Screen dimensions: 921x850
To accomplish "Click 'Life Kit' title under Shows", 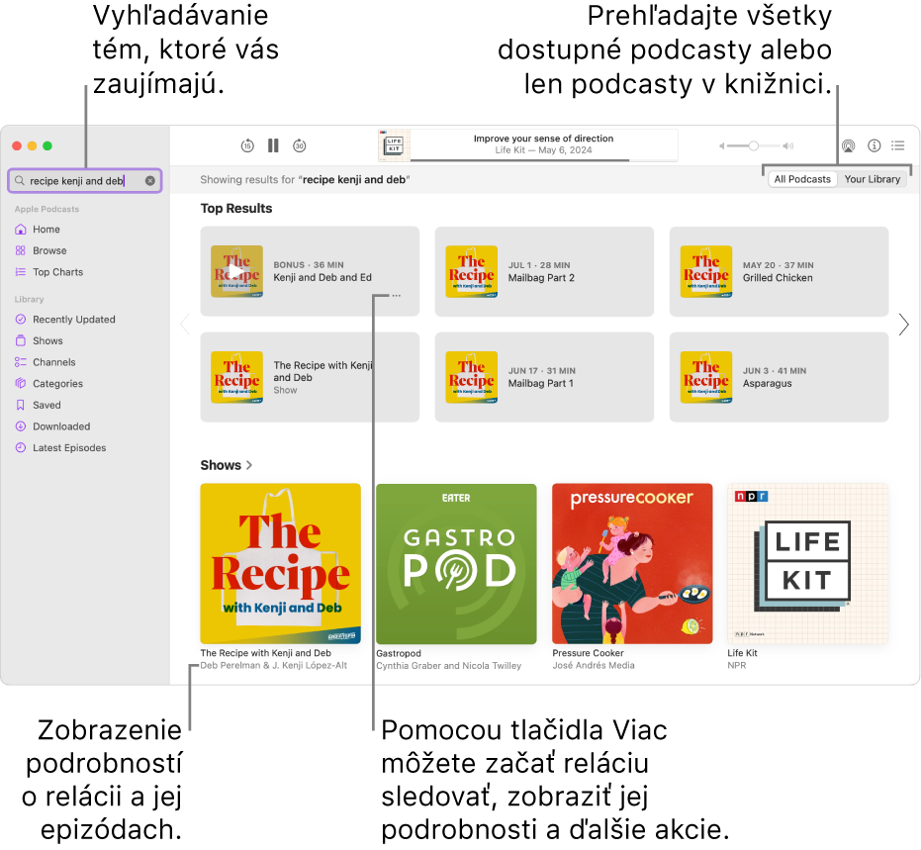I will pyautogui.click(x=742, y=653).
